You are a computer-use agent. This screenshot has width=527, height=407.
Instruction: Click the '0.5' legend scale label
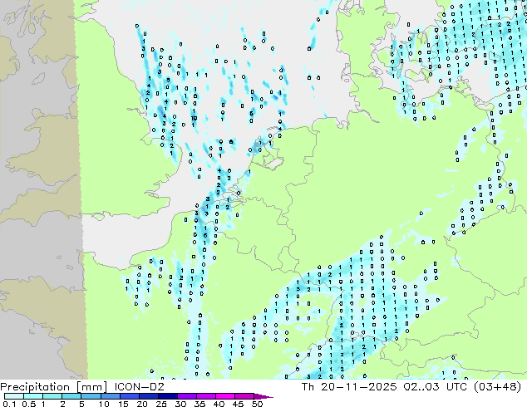[29, 404]
